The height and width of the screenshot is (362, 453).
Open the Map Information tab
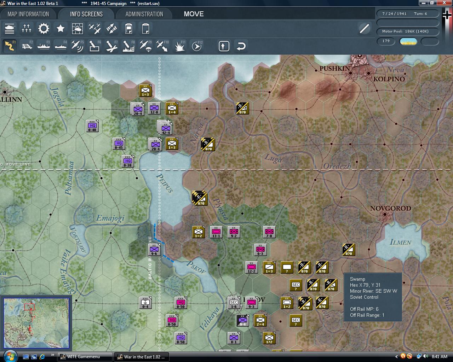[28, 14]
